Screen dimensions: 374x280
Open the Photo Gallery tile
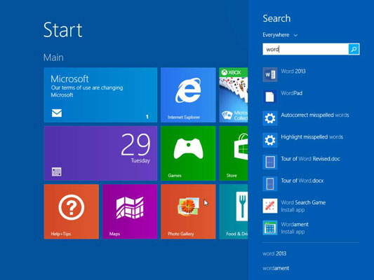click(188, 211)
